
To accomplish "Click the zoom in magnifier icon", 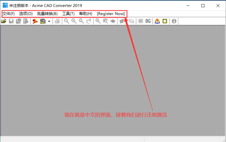I will tap(74, 21).
